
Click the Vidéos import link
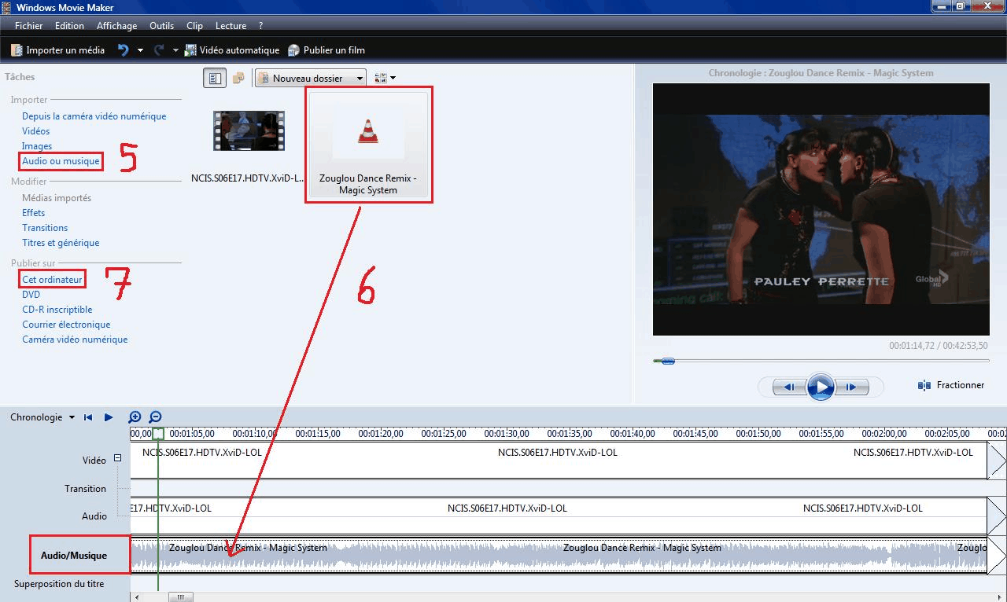(36, 131)
